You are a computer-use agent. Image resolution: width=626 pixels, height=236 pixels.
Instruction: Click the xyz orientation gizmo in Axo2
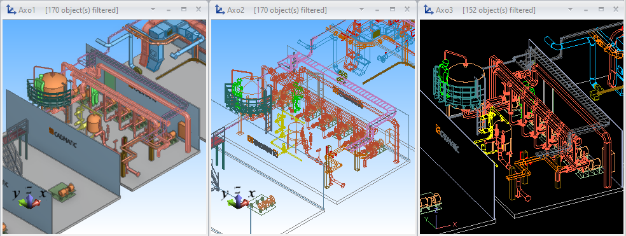click(x=239, y=198)
